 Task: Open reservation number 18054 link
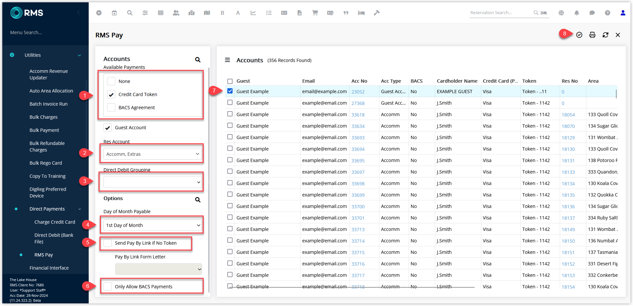(568, 115)
